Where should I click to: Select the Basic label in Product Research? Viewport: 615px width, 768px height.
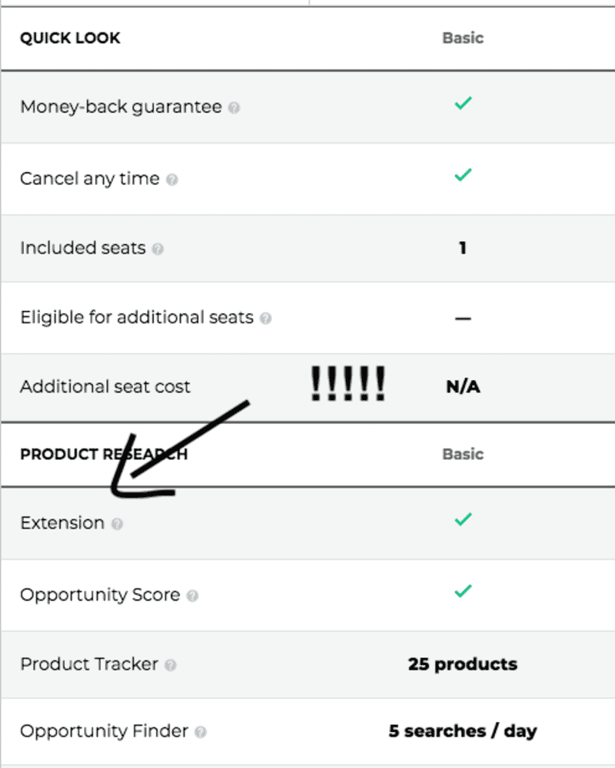462,454
